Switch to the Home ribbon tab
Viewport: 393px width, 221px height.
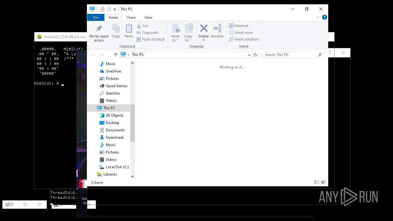click(113, 17)
